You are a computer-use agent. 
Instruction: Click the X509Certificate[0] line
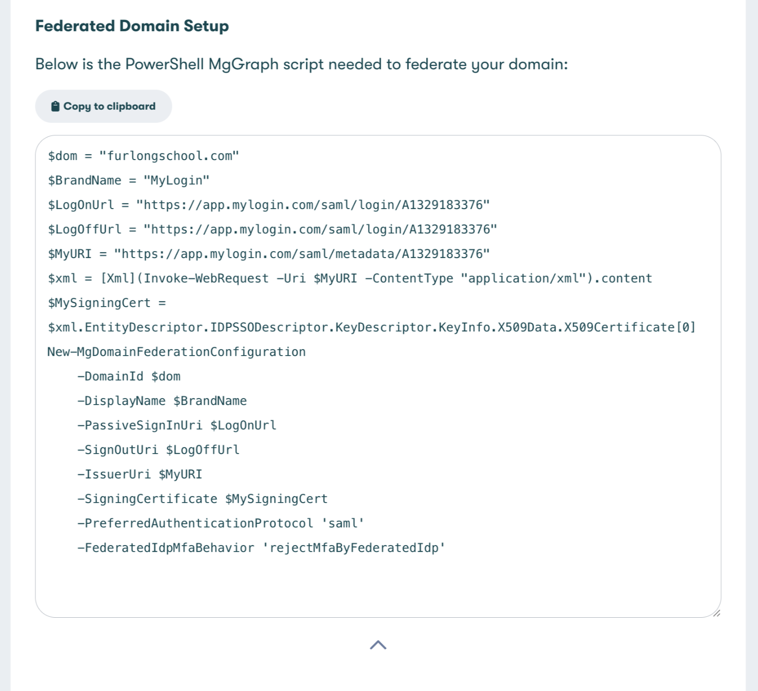[x=372, y=327]
